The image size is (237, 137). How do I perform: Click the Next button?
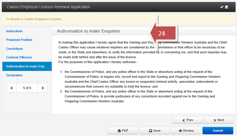tap(218, 120)
